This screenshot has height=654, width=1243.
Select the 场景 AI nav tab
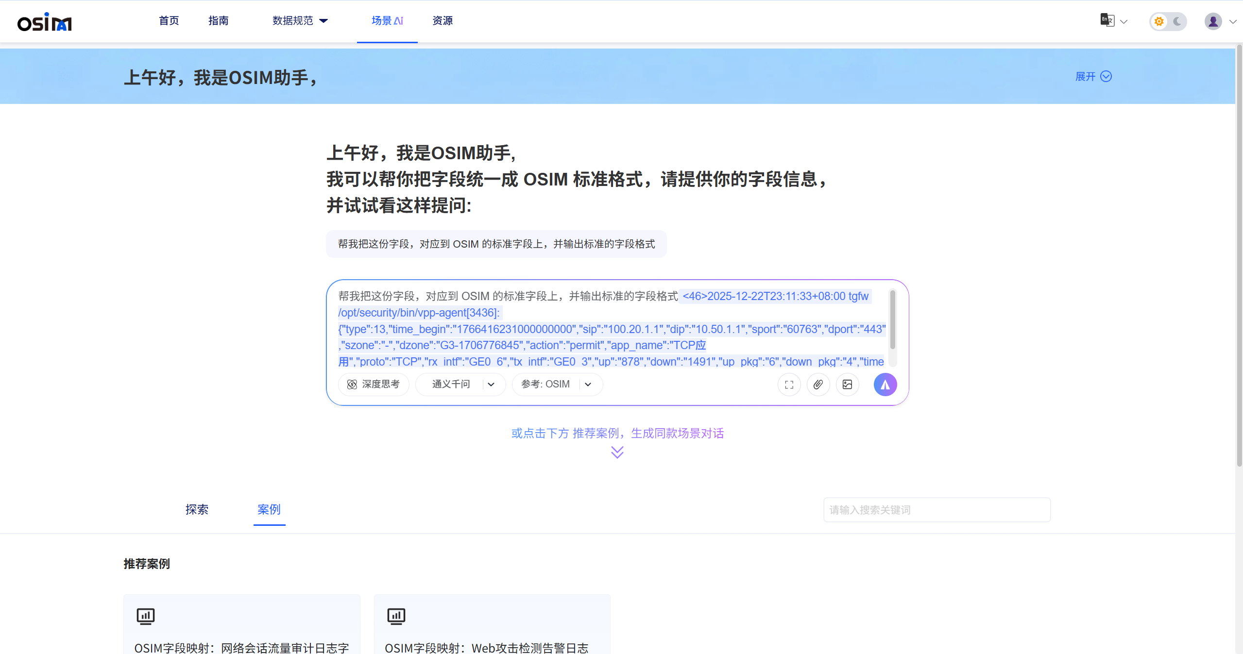point(387,21)
